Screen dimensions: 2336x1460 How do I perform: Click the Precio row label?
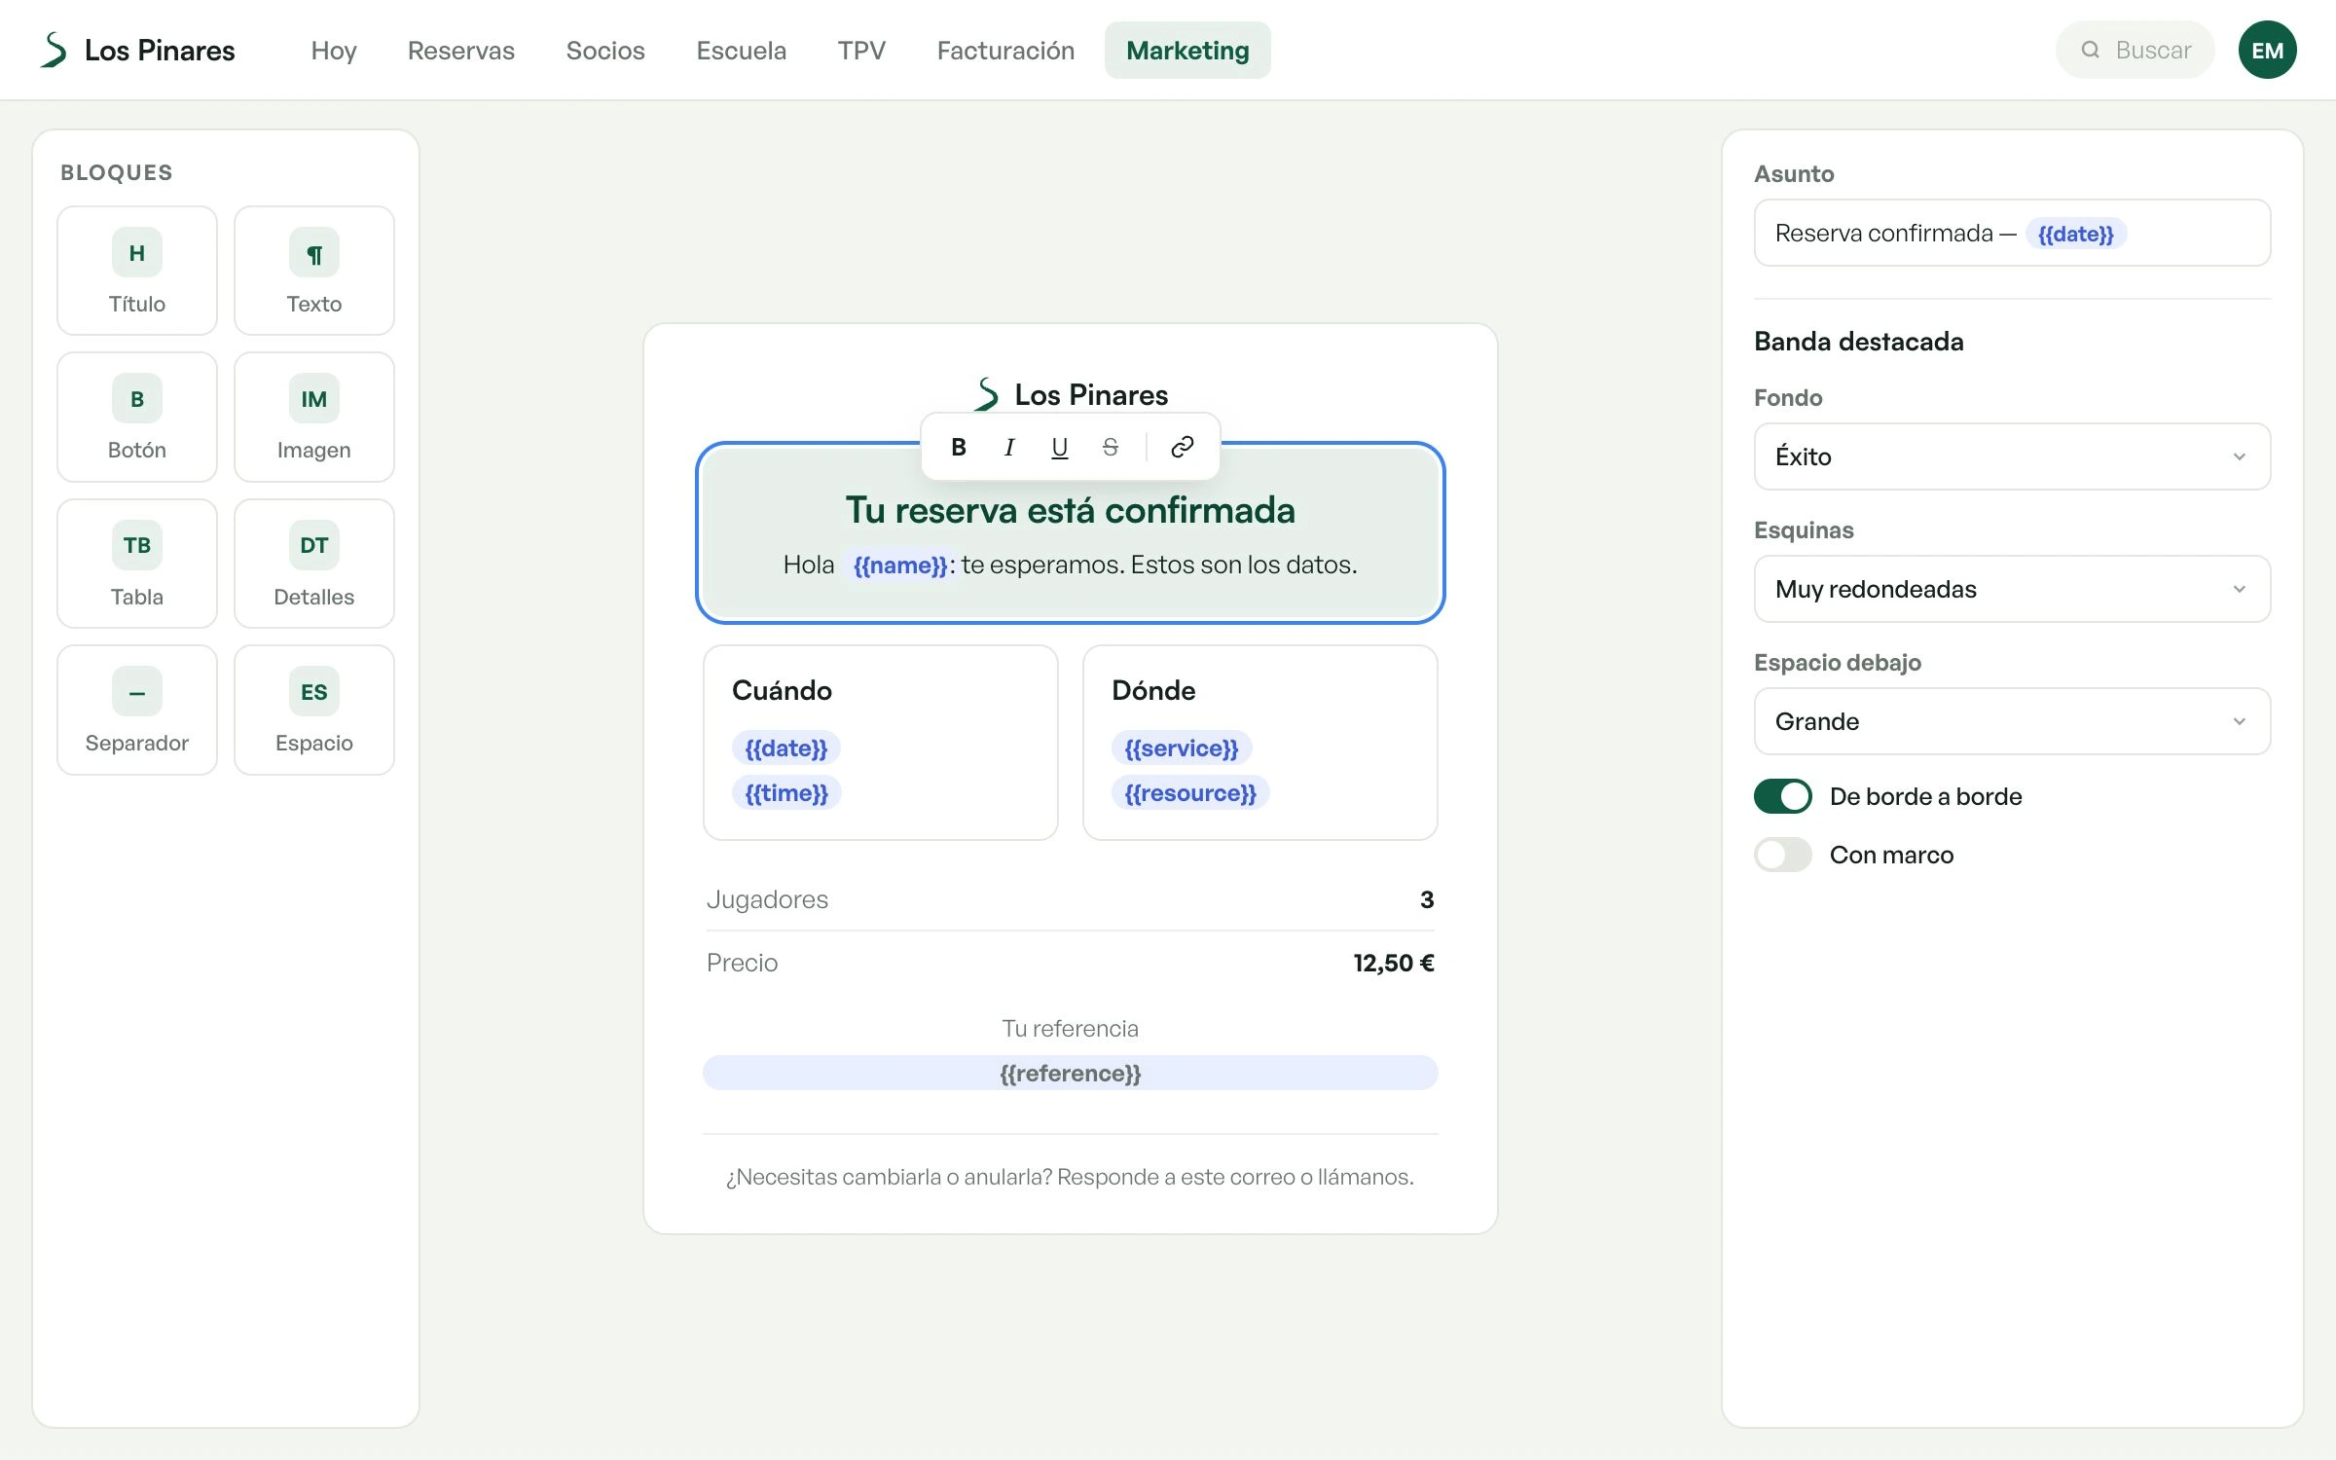742,963
